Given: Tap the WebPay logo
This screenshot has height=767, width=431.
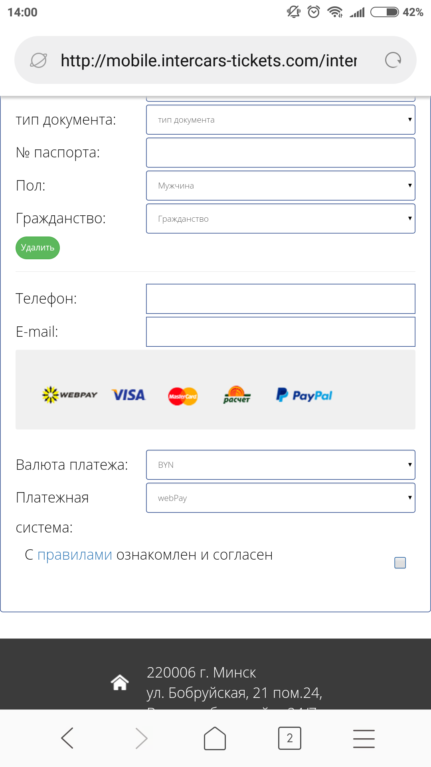Looking at the screenshot, I should (70, 395).
